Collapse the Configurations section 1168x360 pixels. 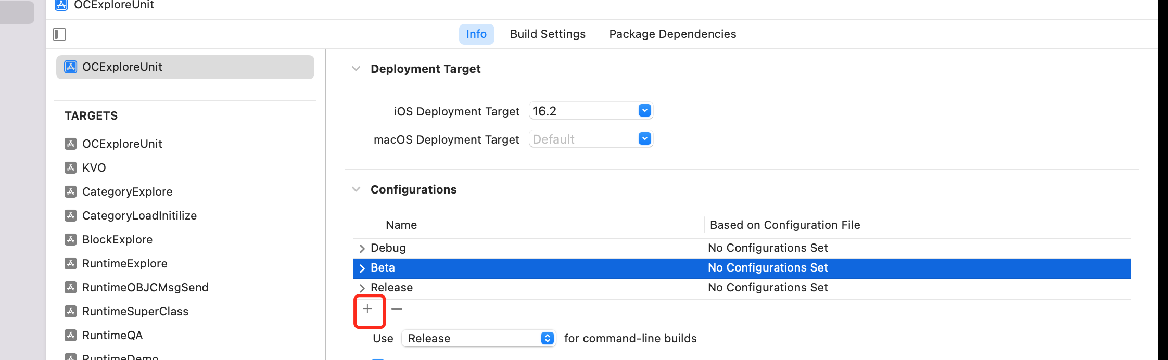point(356,189)
